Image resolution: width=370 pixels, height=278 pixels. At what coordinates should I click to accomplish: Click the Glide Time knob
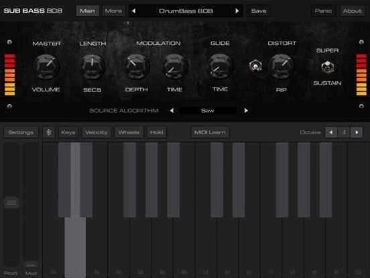tap(220, 66)
